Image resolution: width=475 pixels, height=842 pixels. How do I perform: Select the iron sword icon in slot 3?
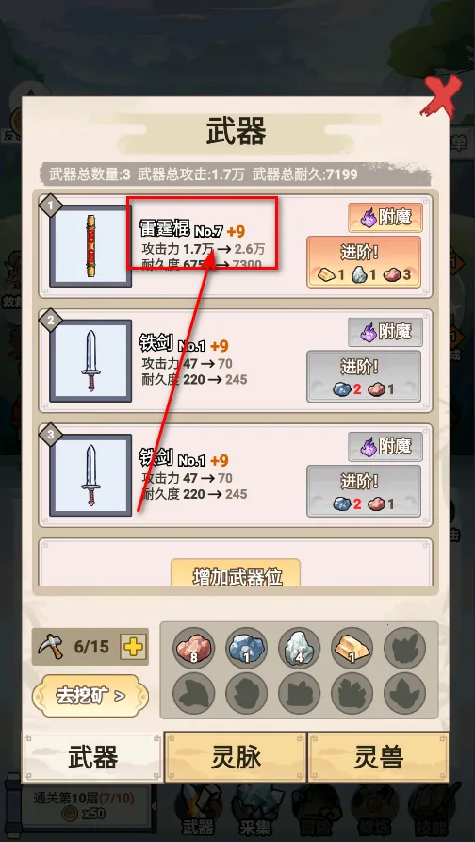coord(90,475)
